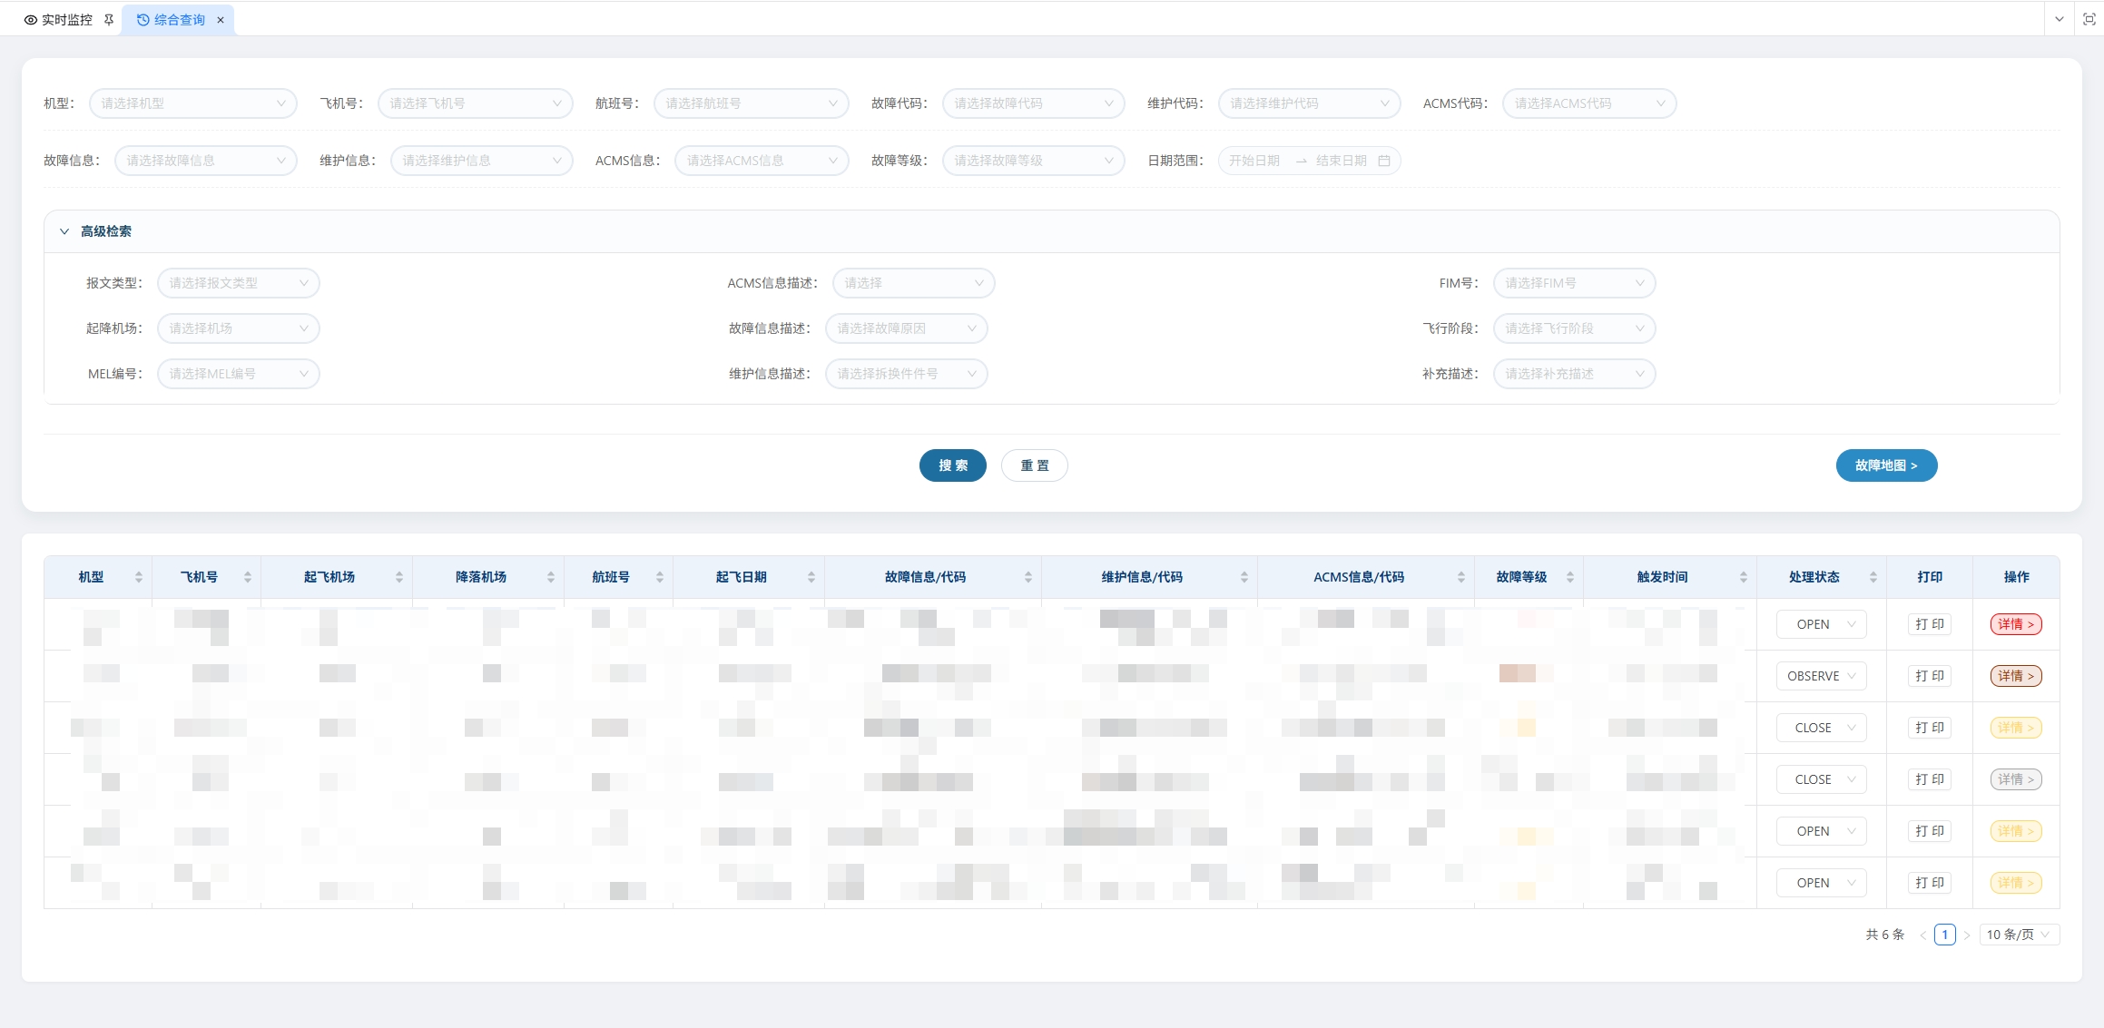The width and height of the screenshot is (2104, 1028).
Task: Open the FIM号 dropdown
Action: point(1575,283)
